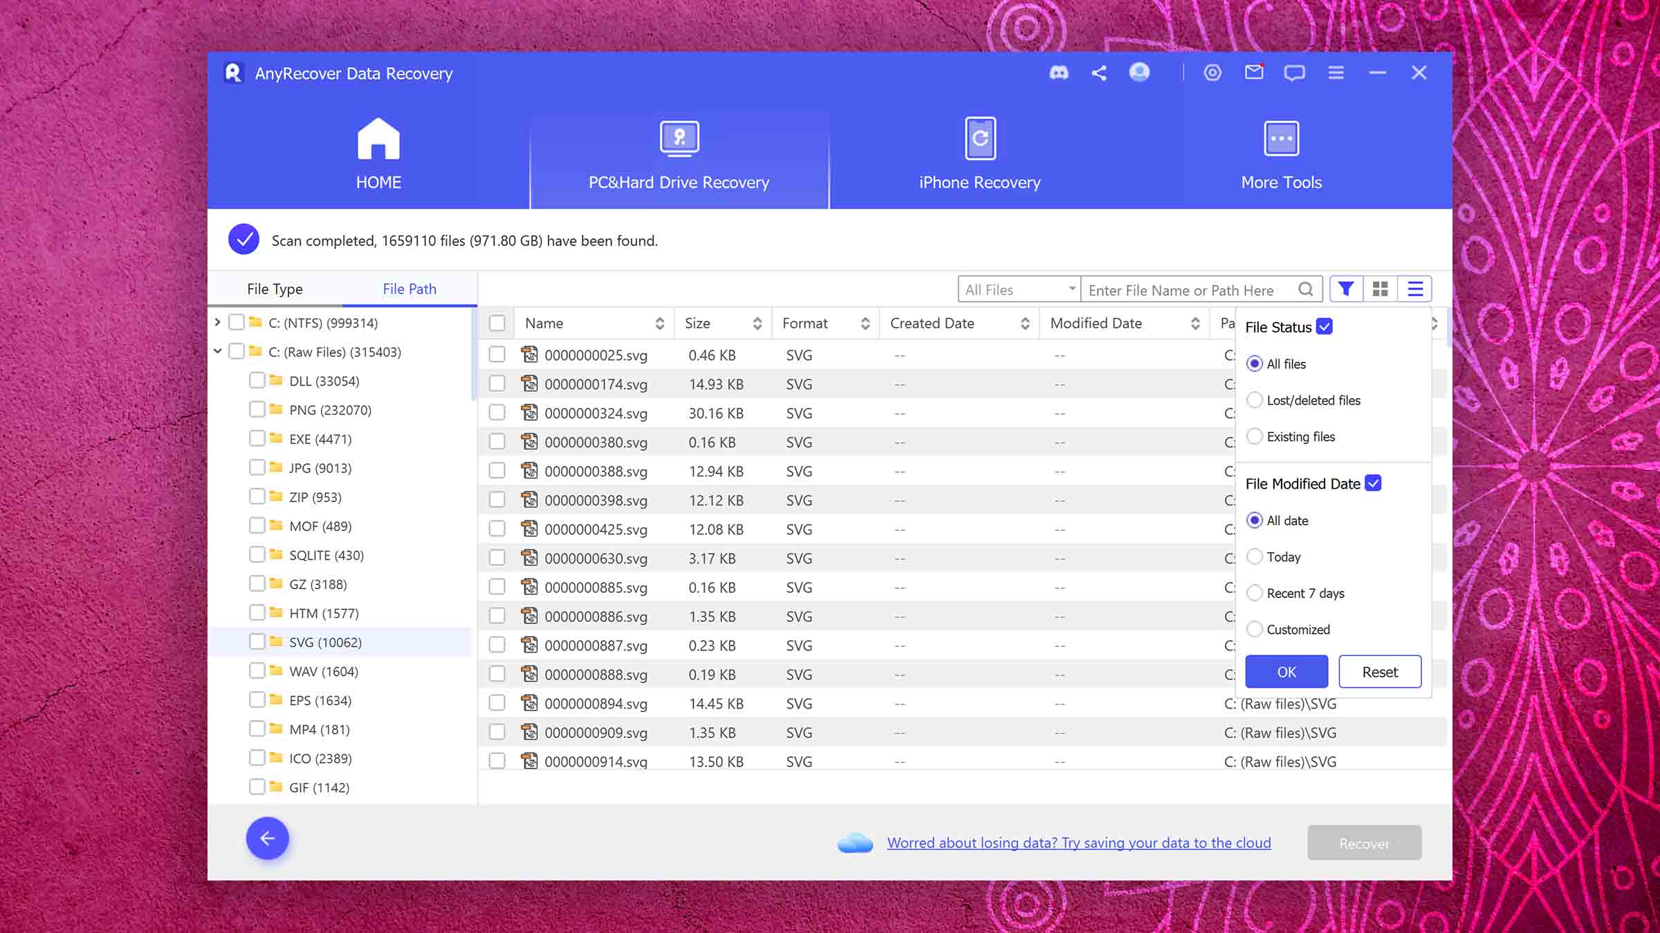This screenshot has width=1660, height=933.
Task: Click the AnyRecover logo icon
Action: (233, 73)
